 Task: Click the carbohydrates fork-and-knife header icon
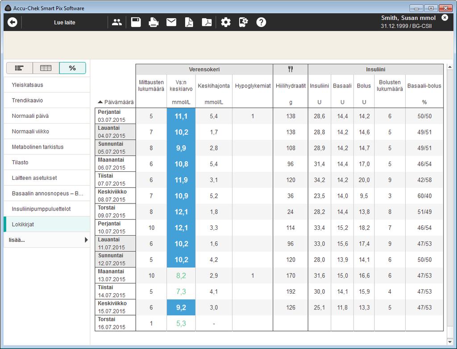pos(290,69)
